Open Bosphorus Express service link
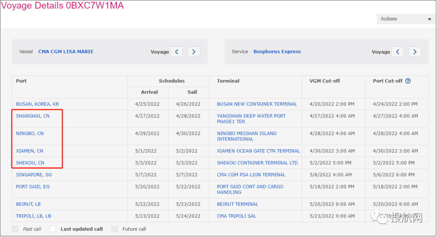Image resolution: width=437 pixels, height=237 pixels. (x=277, y=52)
